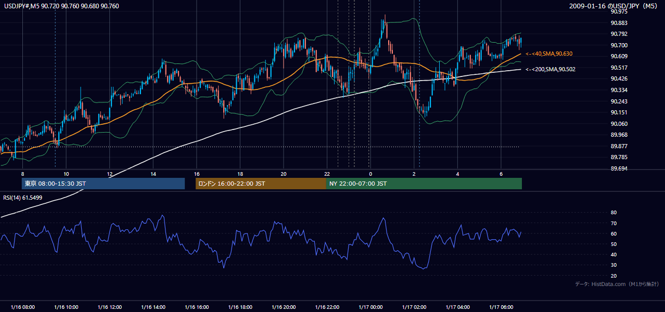
Task: Click hour tick 18 under price chart
Action: point(240,173)
